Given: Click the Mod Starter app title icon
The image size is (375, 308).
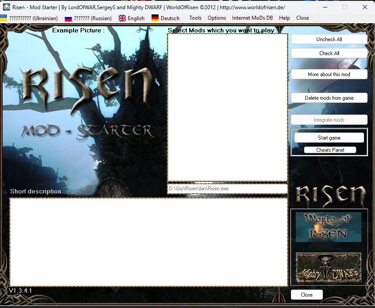Looking at the screenshot, I should (x=7, y=7).
